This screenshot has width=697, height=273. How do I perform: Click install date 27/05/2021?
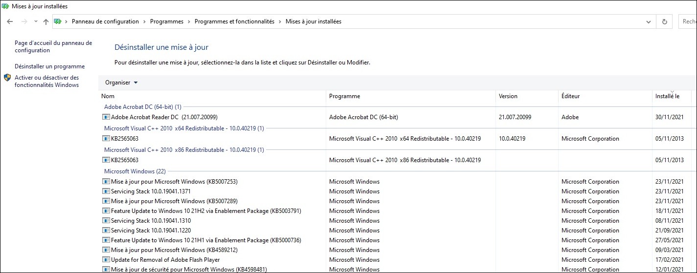click(x=670, y=240)
